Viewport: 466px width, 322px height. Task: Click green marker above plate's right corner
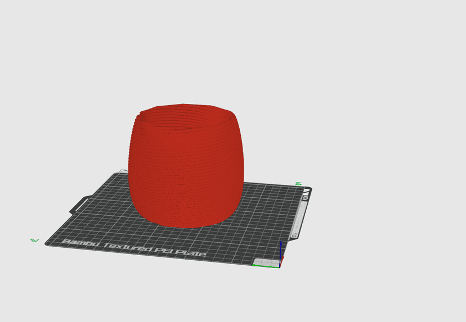[x=299, y=184]
